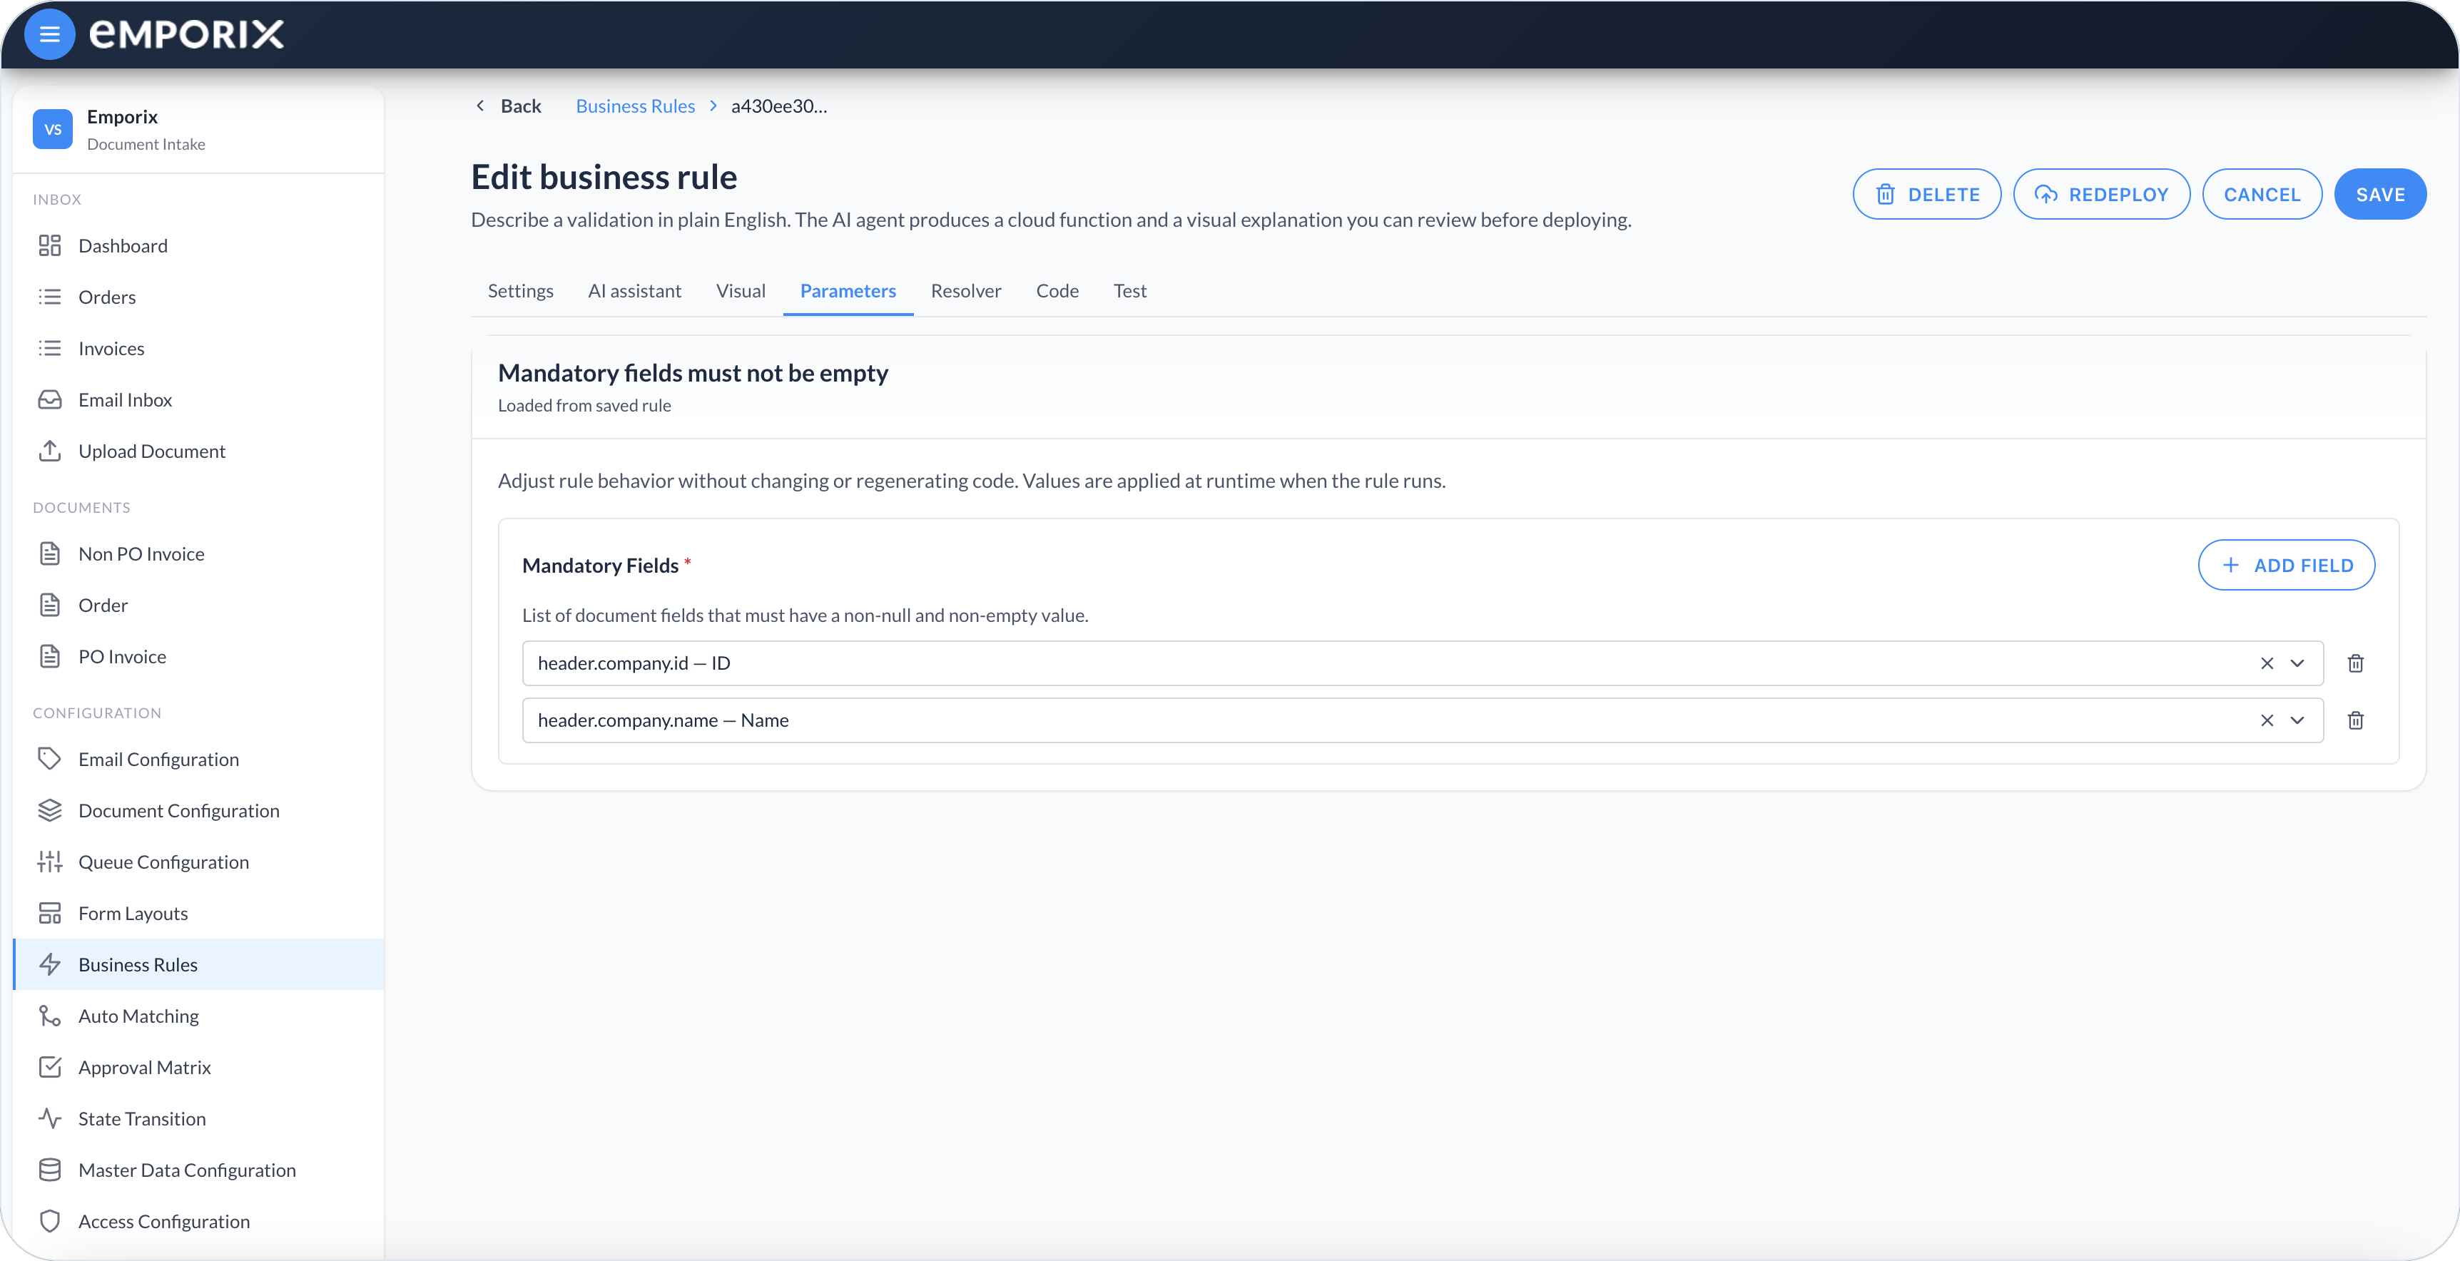Click the Document Configuration layers icon
The width and height of the screenshot is (2460, 1261).
pos(50,810)
